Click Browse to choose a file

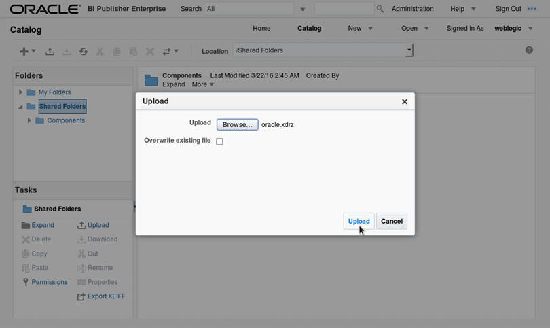(237, 124)
